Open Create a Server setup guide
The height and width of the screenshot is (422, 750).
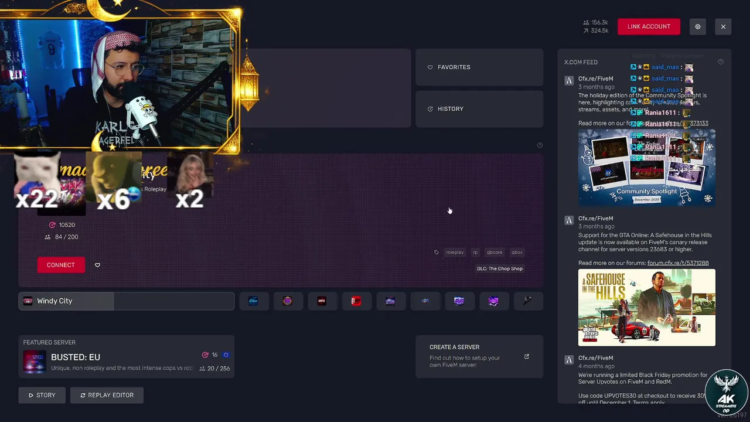pyautogui.click(x=479, y=356)
